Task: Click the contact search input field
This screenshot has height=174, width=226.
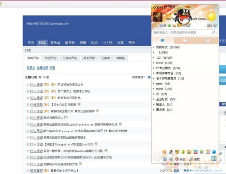Action: tap(182, 32)
